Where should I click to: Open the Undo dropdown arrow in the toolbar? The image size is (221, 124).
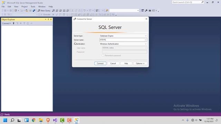[87, 11]
